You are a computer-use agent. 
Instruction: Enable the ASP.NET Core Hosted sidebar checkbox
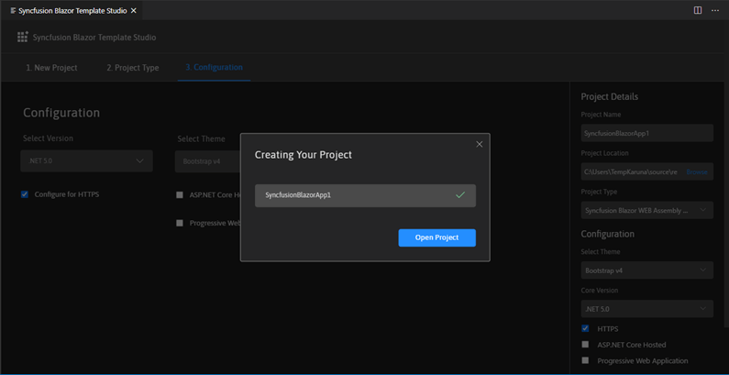(x=585, y=345)
